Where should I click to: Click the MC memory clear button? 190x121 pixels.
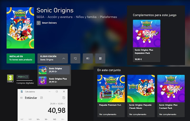pyautogui.click(x=22, y=120)
